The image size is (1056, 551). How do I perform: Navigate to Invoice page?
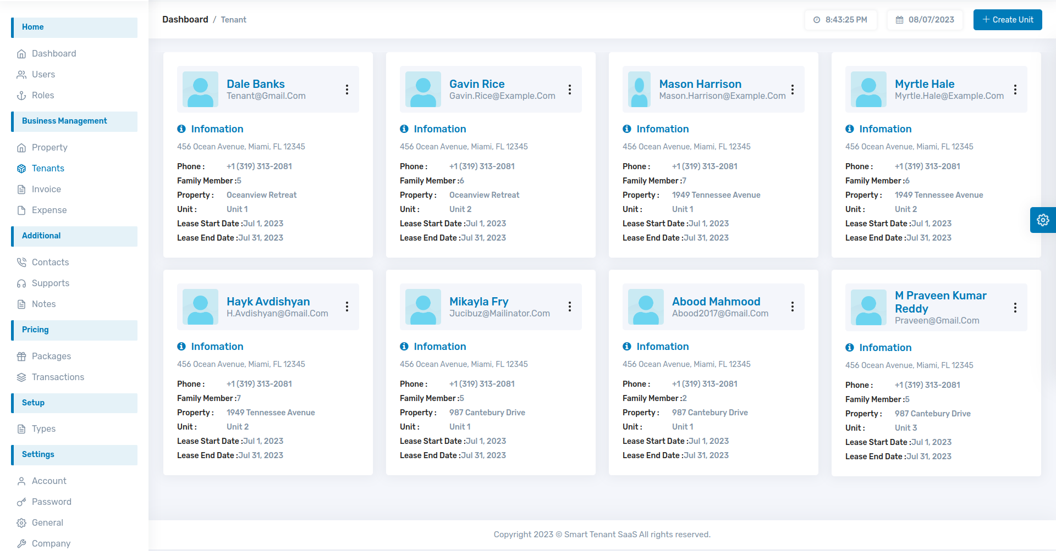46,190
